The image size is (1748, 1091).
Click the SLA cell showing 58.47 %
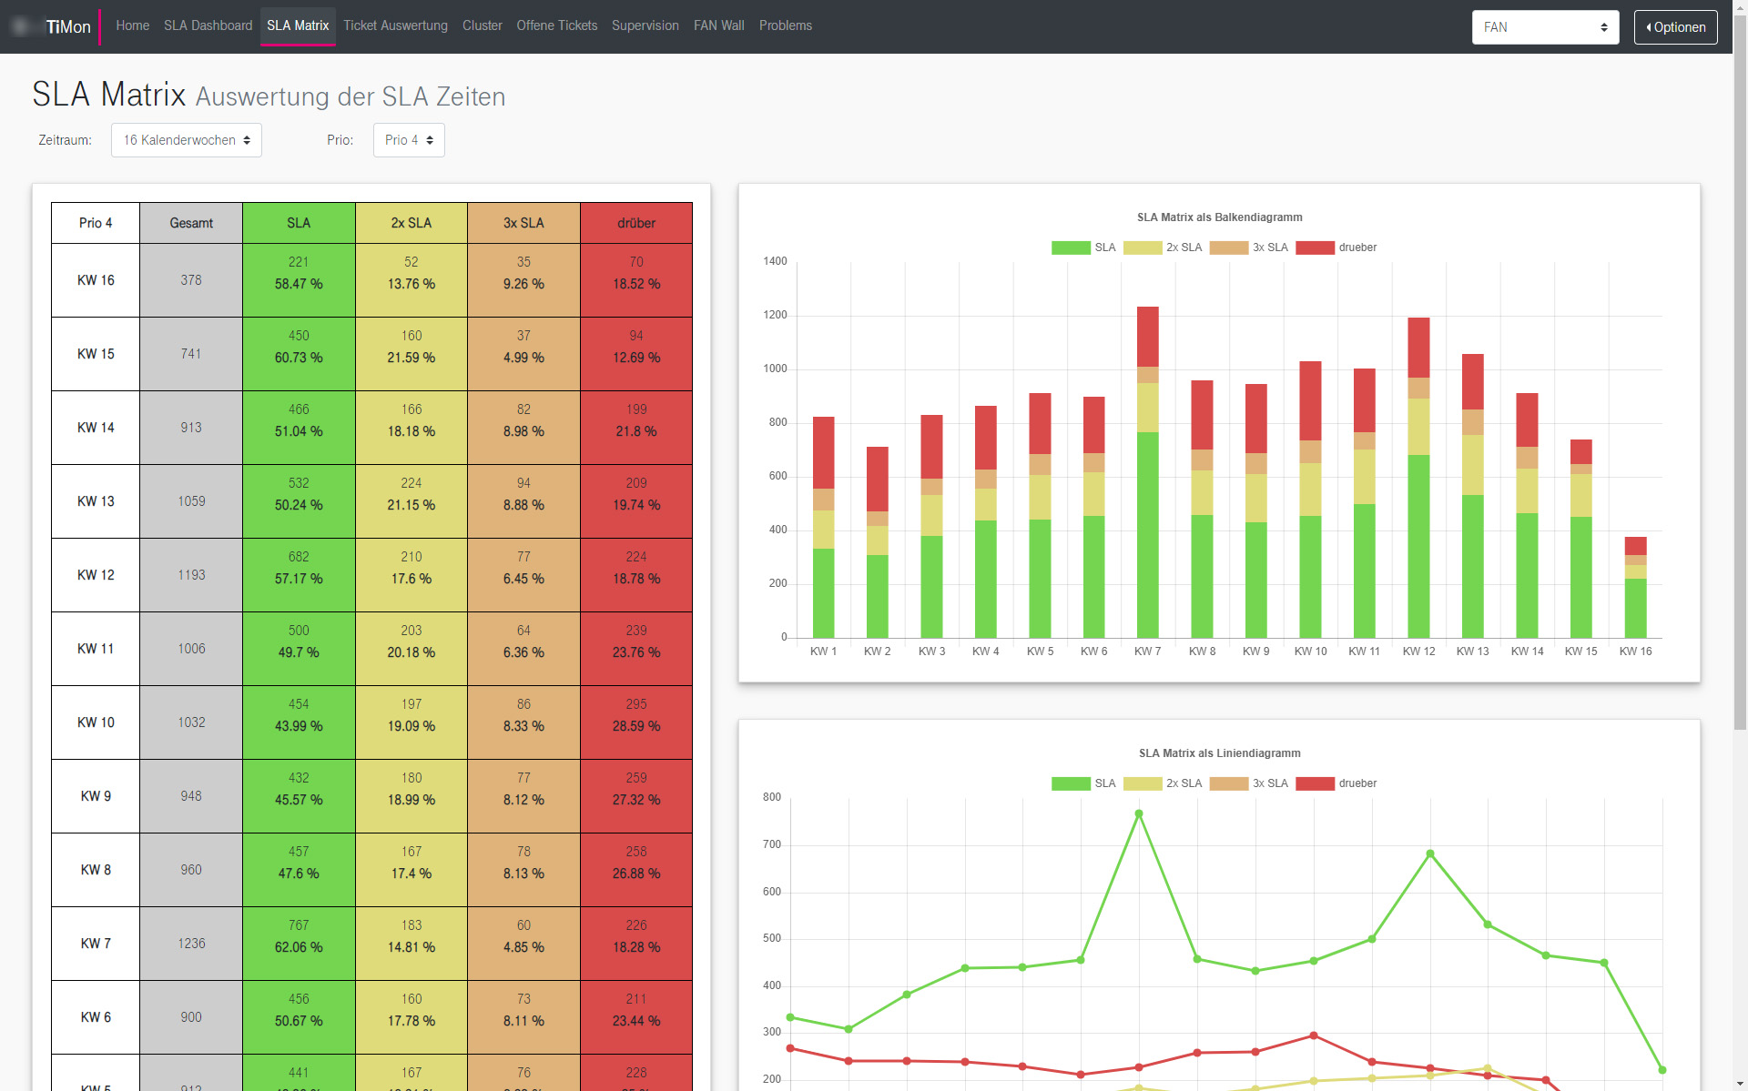(x=299, y=280)
